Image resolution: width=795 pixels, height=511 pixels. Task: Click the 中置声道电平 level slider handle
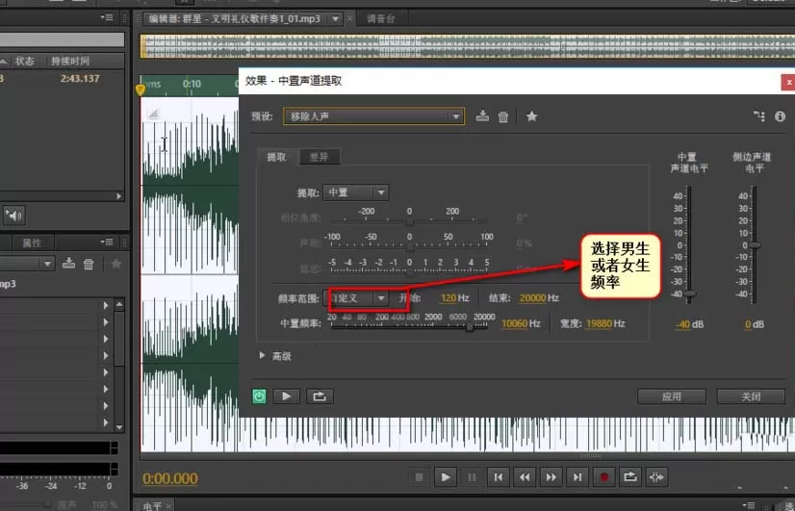[689, 294]
